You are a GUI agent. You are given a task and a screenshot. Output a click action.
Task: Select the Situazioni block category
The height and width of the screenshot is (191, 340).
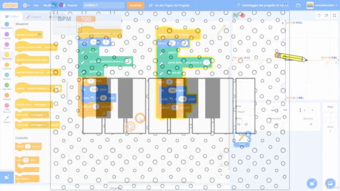point(7,56)
